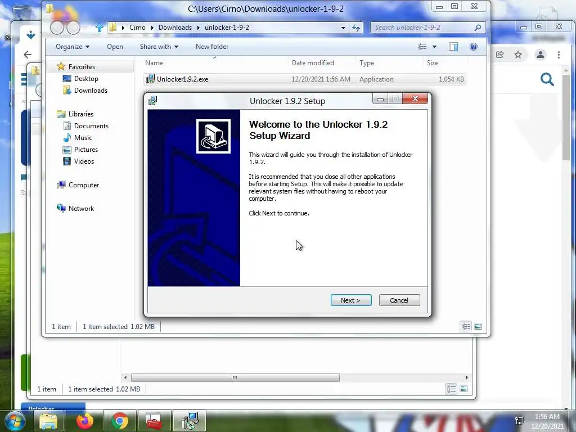Click the red toolbox taskbar icon
Screen dimensions: 576x432
[154, 421]
